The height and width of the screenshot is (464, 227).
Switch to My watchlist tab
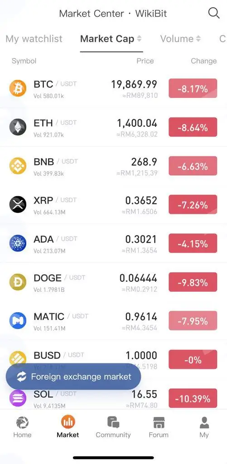pyautogui.click(x=34, y=39)
